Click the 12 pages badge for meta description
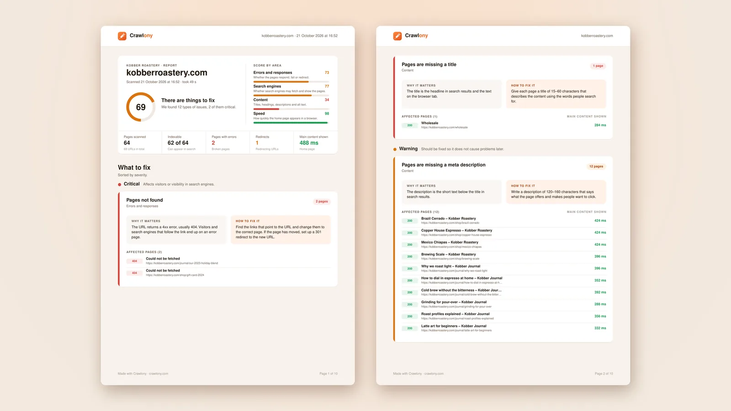This screenshot has width=731, height=411. [x=596, y=166]
